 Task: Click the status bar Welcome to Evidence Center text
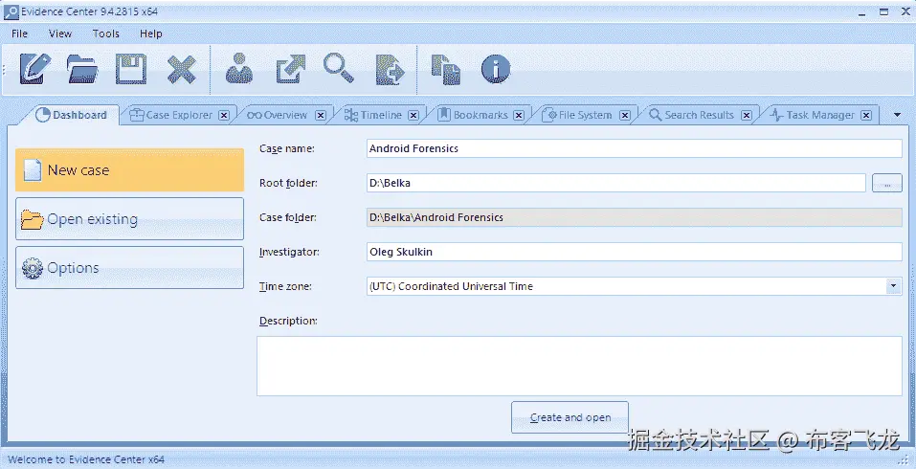pyautogui.click(x=86, y=459)
